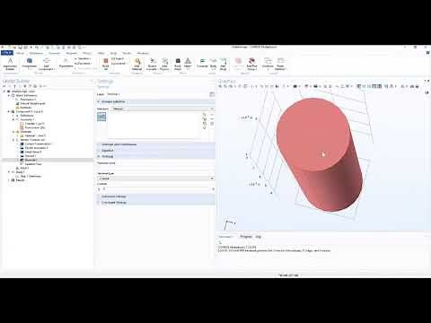Click the activate selection toggle beside selection list
431x323 pixels.
101,117
